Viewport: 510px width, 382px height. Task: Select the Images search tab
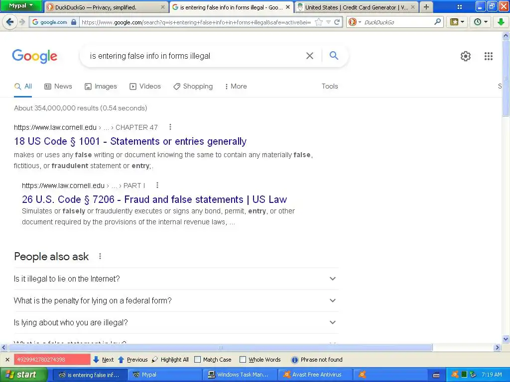point(101,87)
